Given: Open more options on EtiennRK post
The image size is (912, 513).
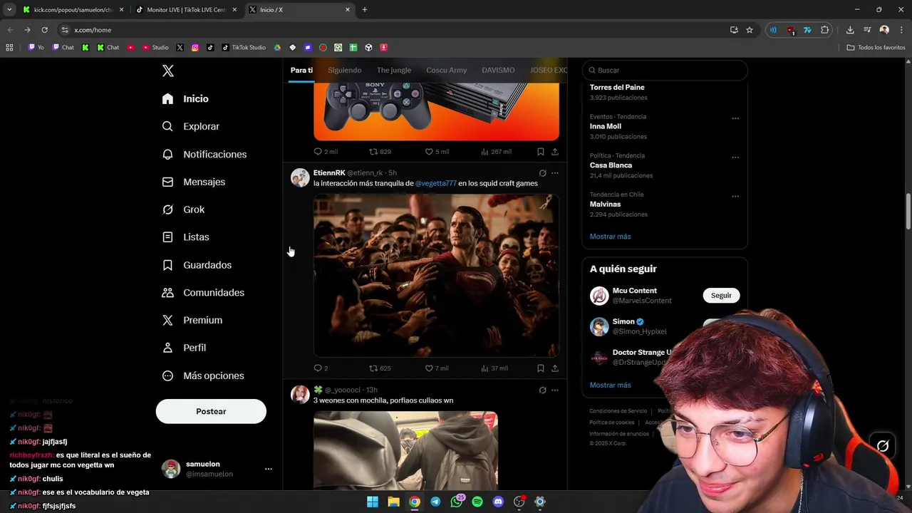Looking at the screenshot, I should [555, 172].
